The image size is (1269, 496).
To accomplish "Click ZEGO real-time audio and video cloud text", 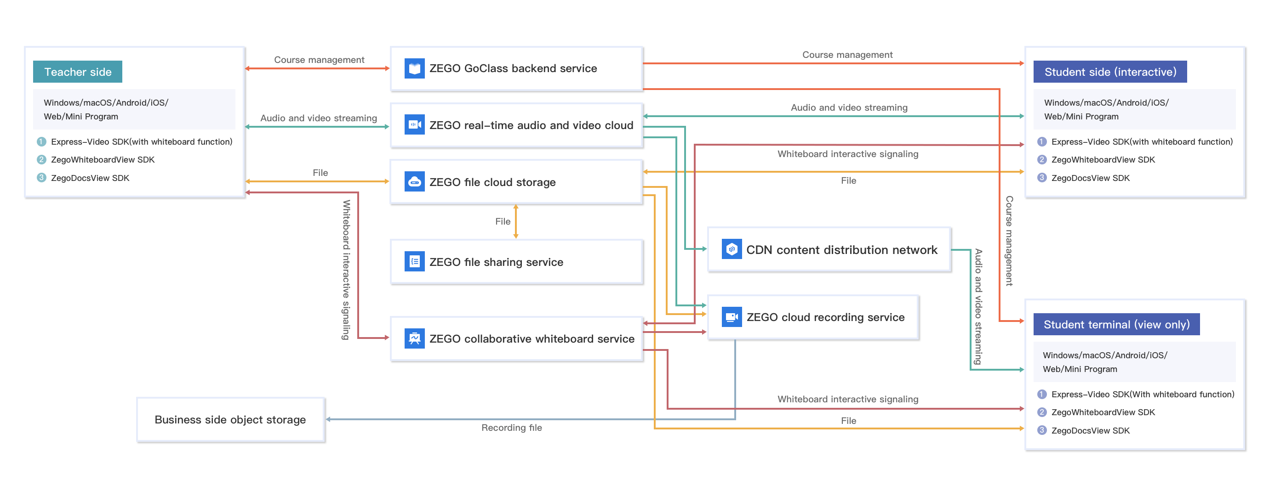I will tap(531, 125).
